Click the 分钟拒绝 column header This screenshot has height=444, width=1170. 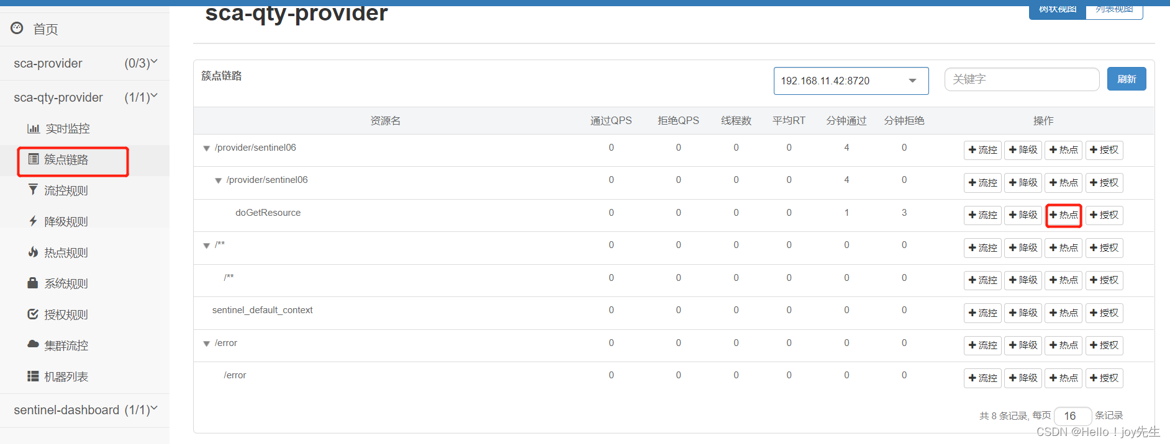[904, 121]
